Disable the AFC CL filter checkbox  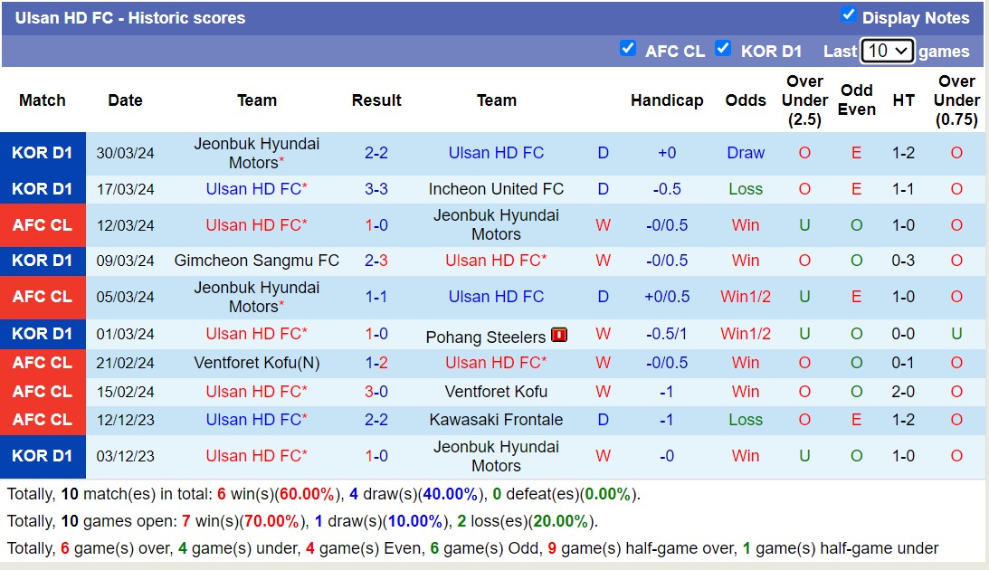[x=628, y=48]
